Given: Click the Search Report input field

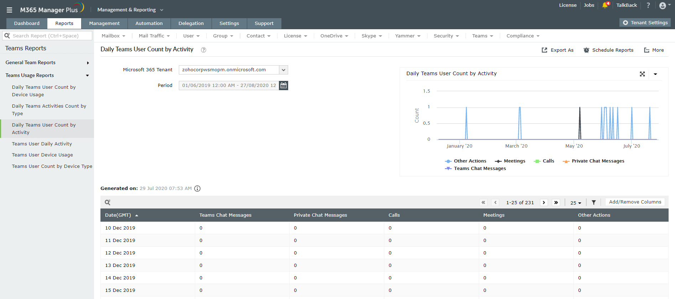Looking at the screenshot, I should (x=50, y=36).
